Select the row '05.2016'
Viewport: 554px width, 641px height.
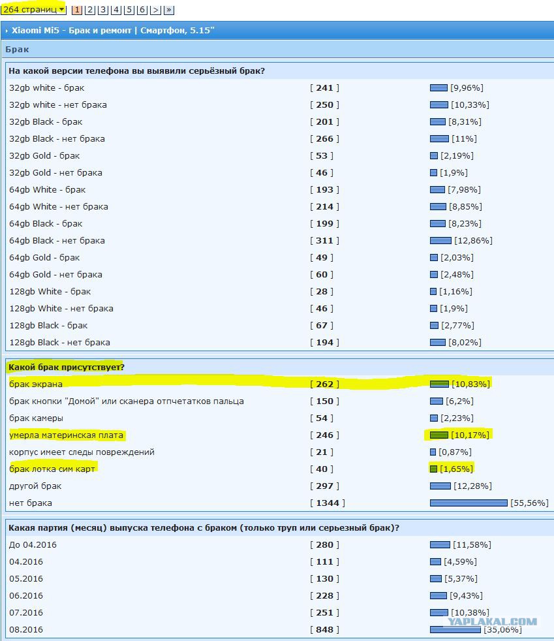pos(279,578)
